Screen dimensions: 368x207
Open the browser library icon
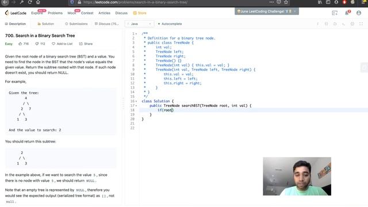click(x=320, y=2)
